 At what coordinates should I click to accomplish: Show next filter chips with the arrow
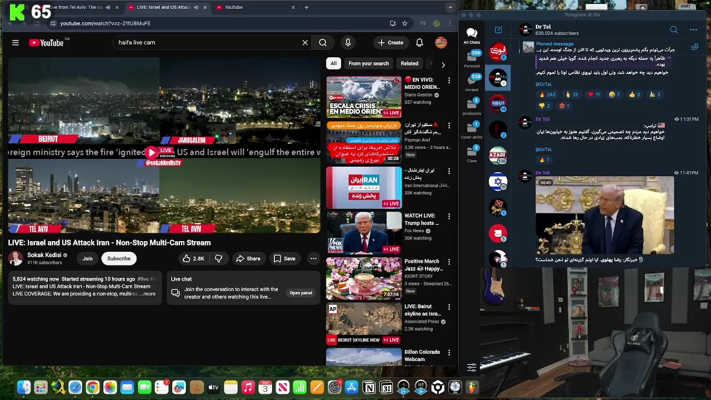[443, 64]
